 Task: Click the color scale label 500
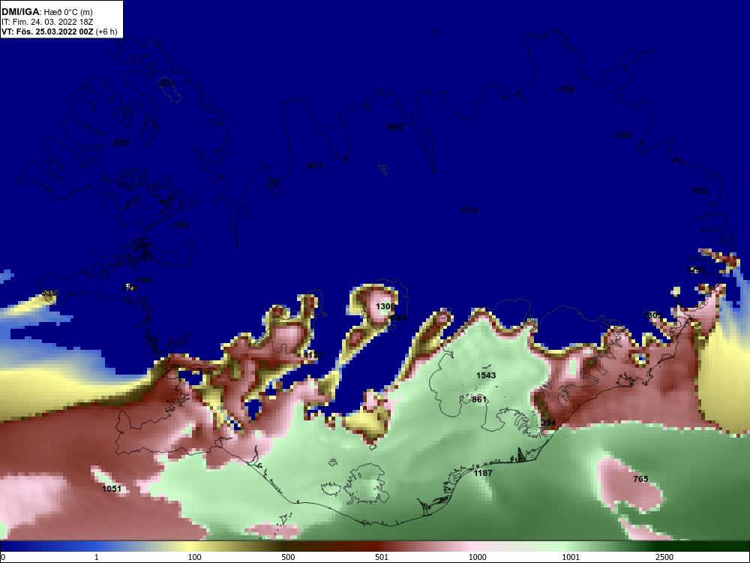(x=288, y=557)
